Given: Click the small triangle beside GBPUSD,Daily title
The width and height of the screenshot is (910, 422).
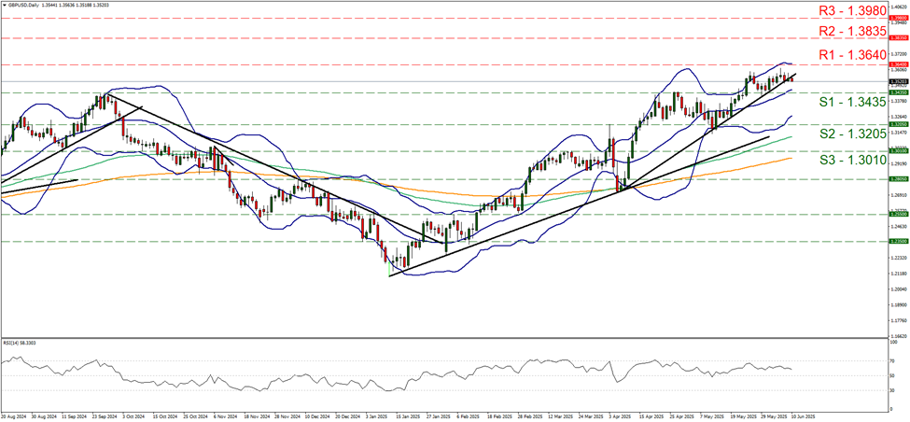Looking at the screenshot, I should coord(5,5).
